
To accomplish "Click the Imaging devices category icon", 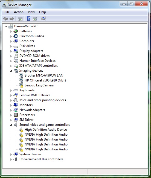I will (16, 71).
